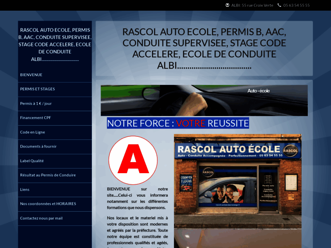Select Code en Ligne menu entry

click(x=55, y=132)
